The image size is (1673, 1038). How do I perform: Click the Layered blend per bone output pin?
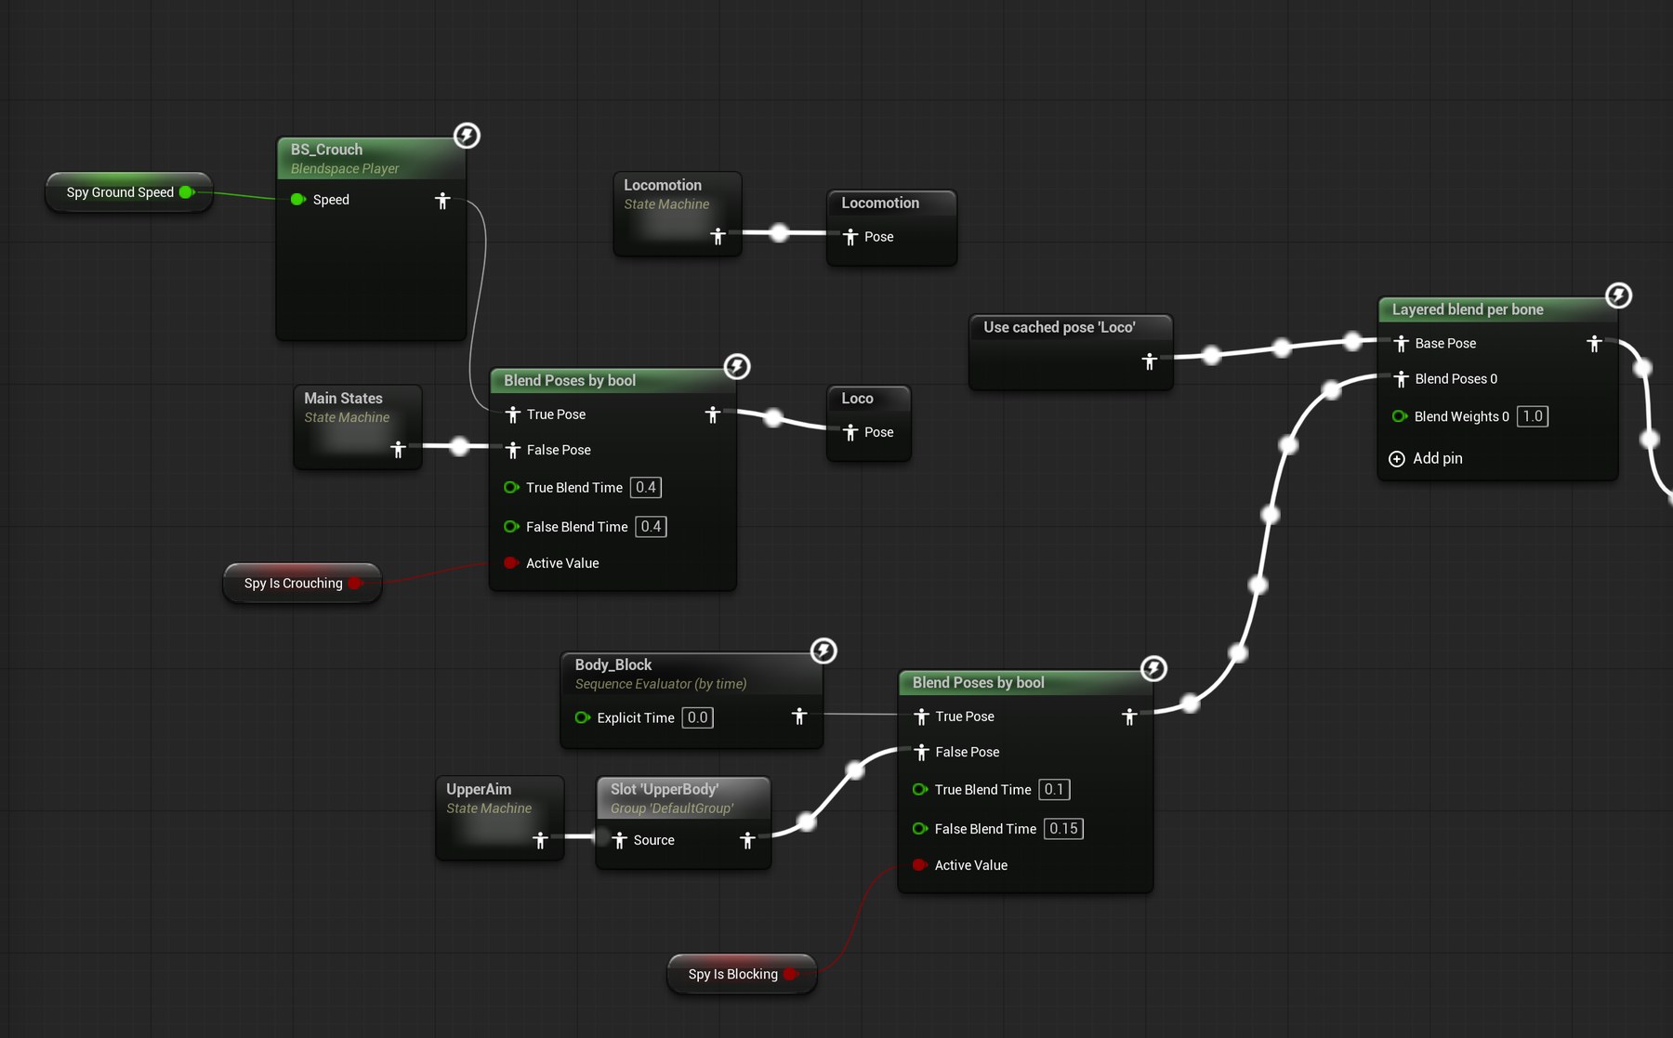[1594, 344]
